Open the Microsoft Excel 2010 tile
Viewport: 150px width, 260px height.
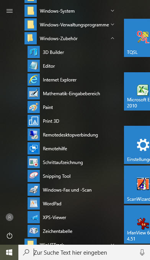pos(137,91)
